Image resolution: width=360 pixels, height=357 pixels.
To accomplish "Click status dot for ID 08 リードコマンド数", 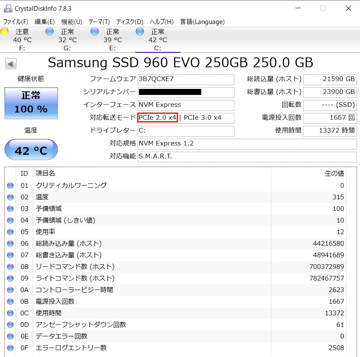I will tap(10, 267).
